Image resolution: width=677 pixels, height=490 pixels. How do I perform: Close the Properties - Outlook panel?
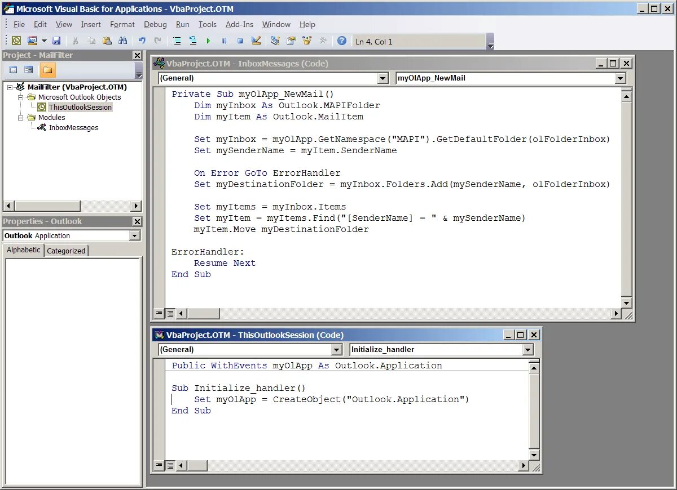[137, 221]
